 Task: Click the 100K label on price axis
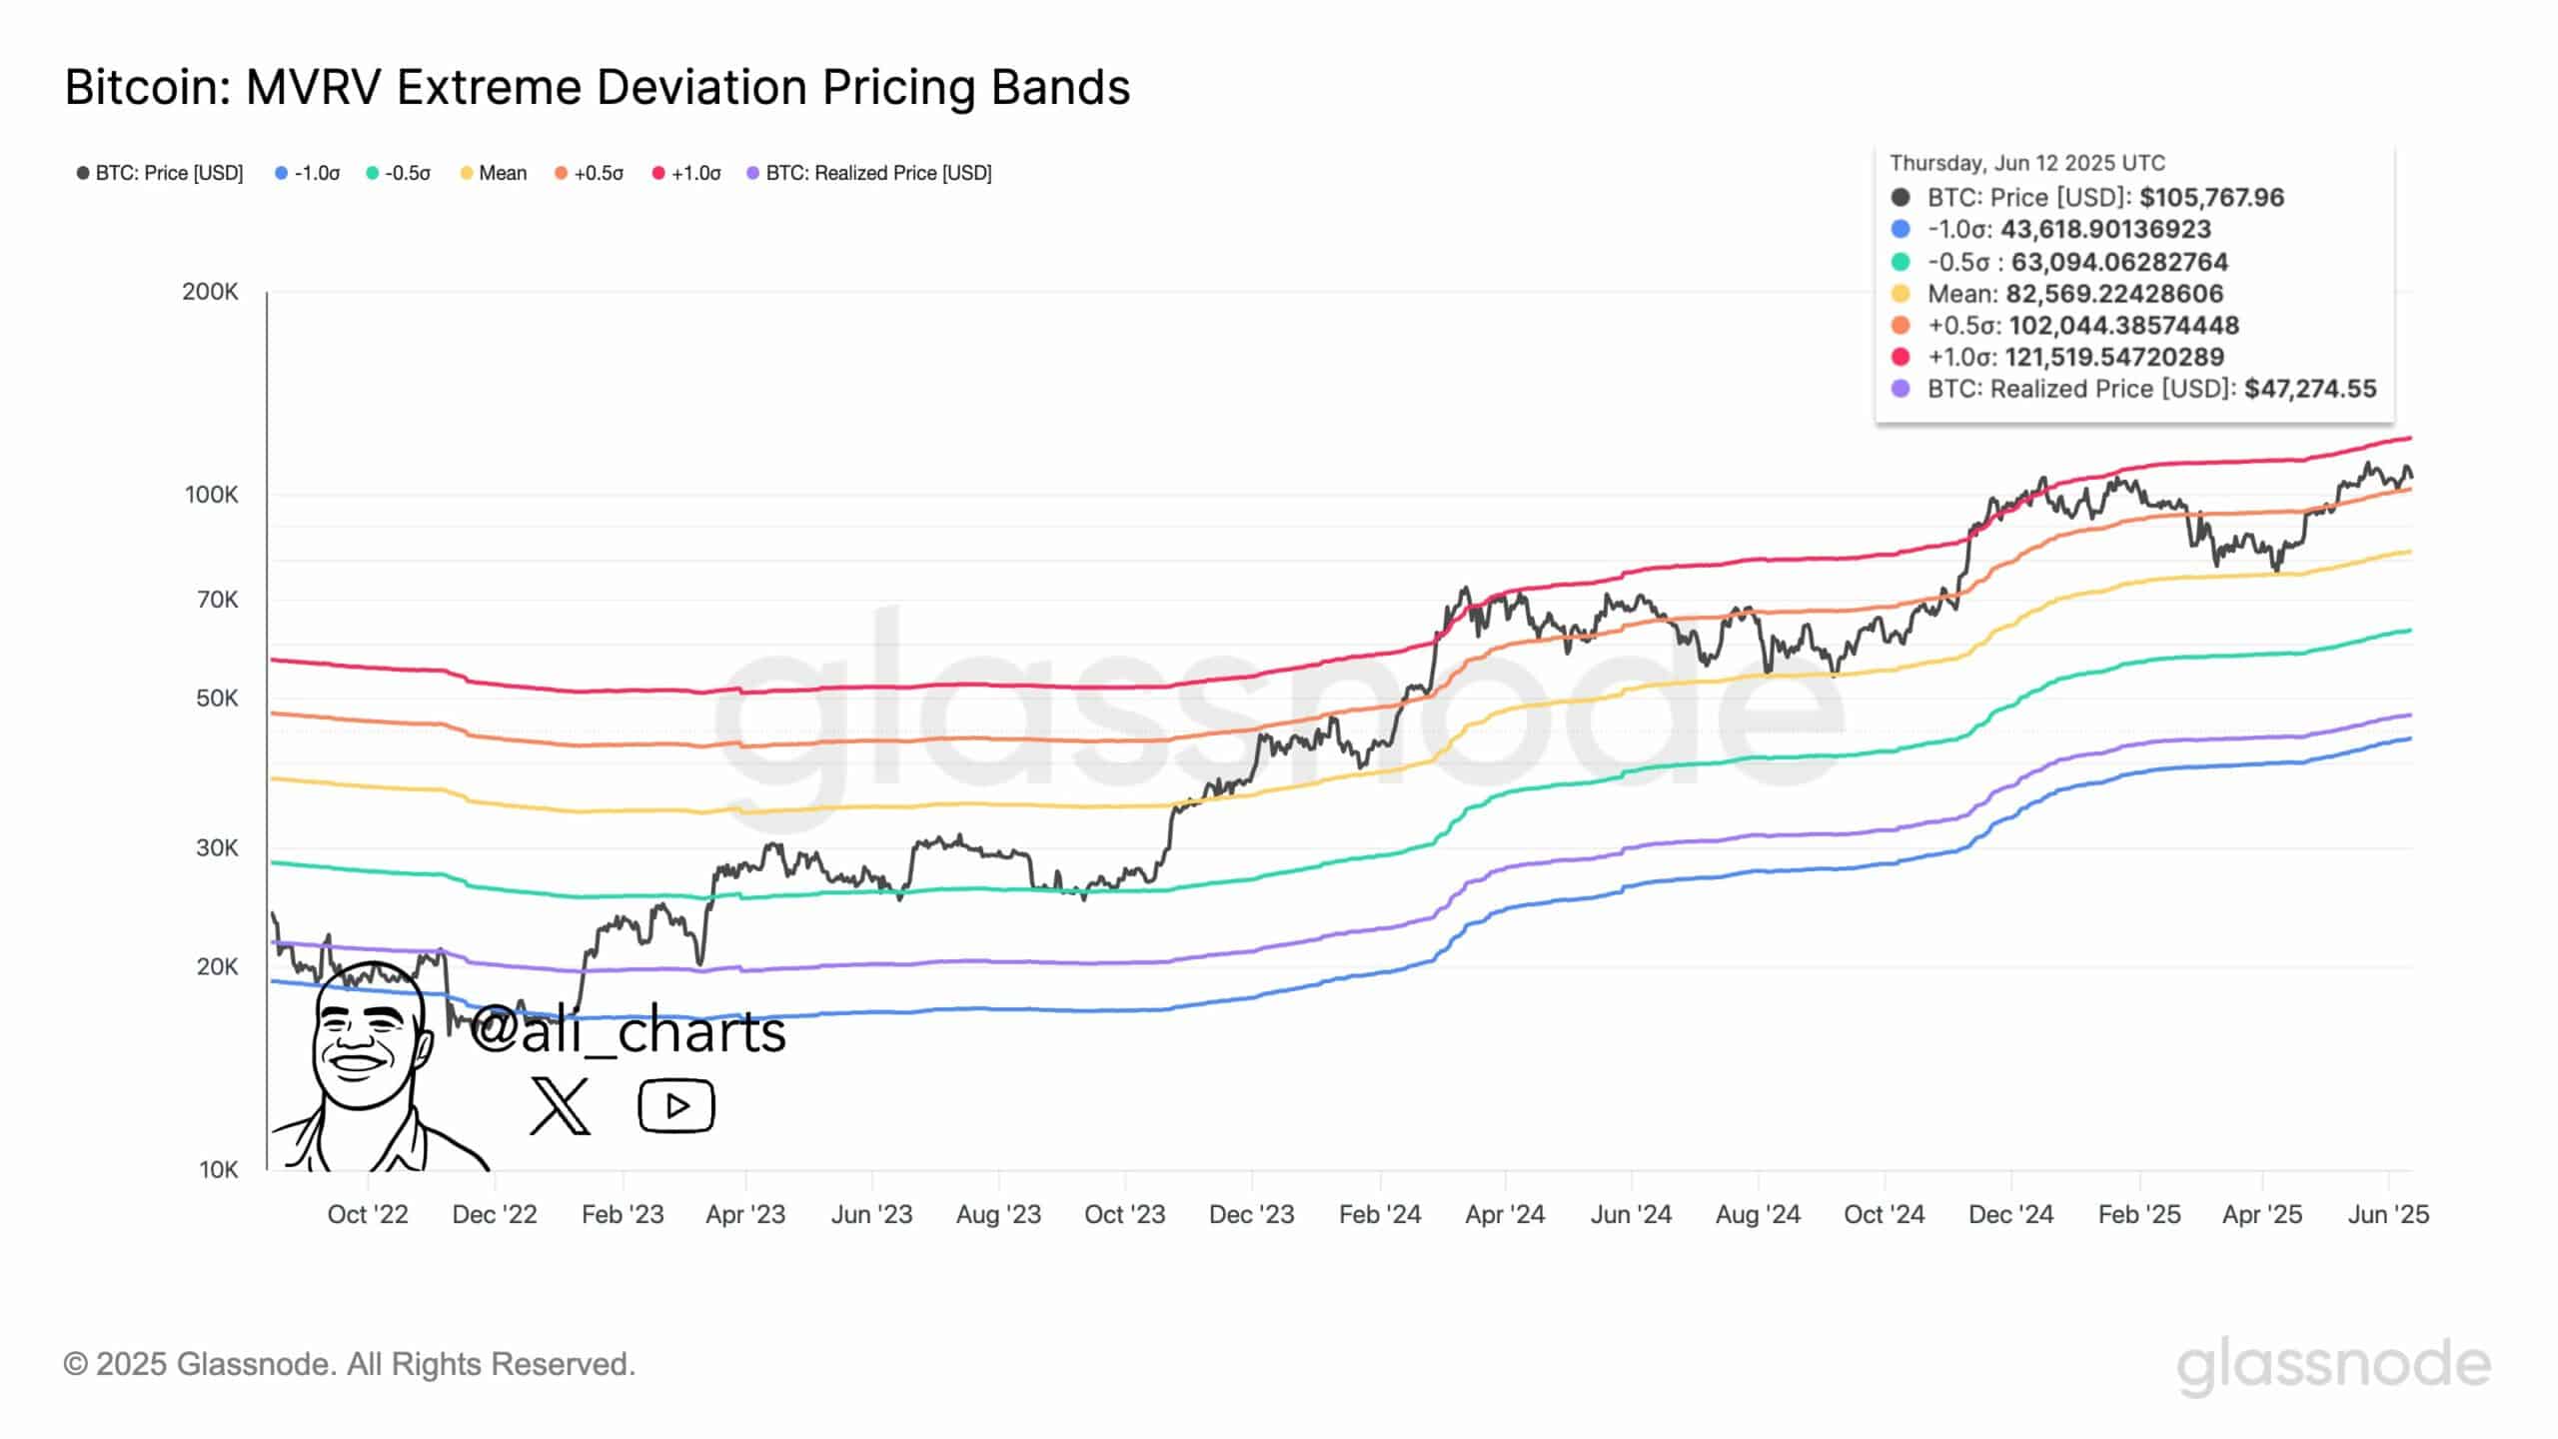coord(212,495)
